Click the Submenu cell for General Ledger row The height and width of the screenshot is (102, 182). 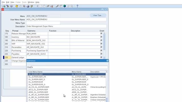(x=37, y=57)
